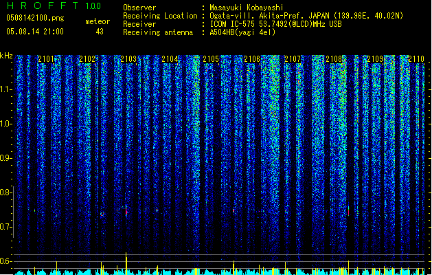Viewport: 432px width, 275px height.
Task: Select the observer name Masayuki Kobayashi
Action: pyautogui.click(x=247, y=8)
